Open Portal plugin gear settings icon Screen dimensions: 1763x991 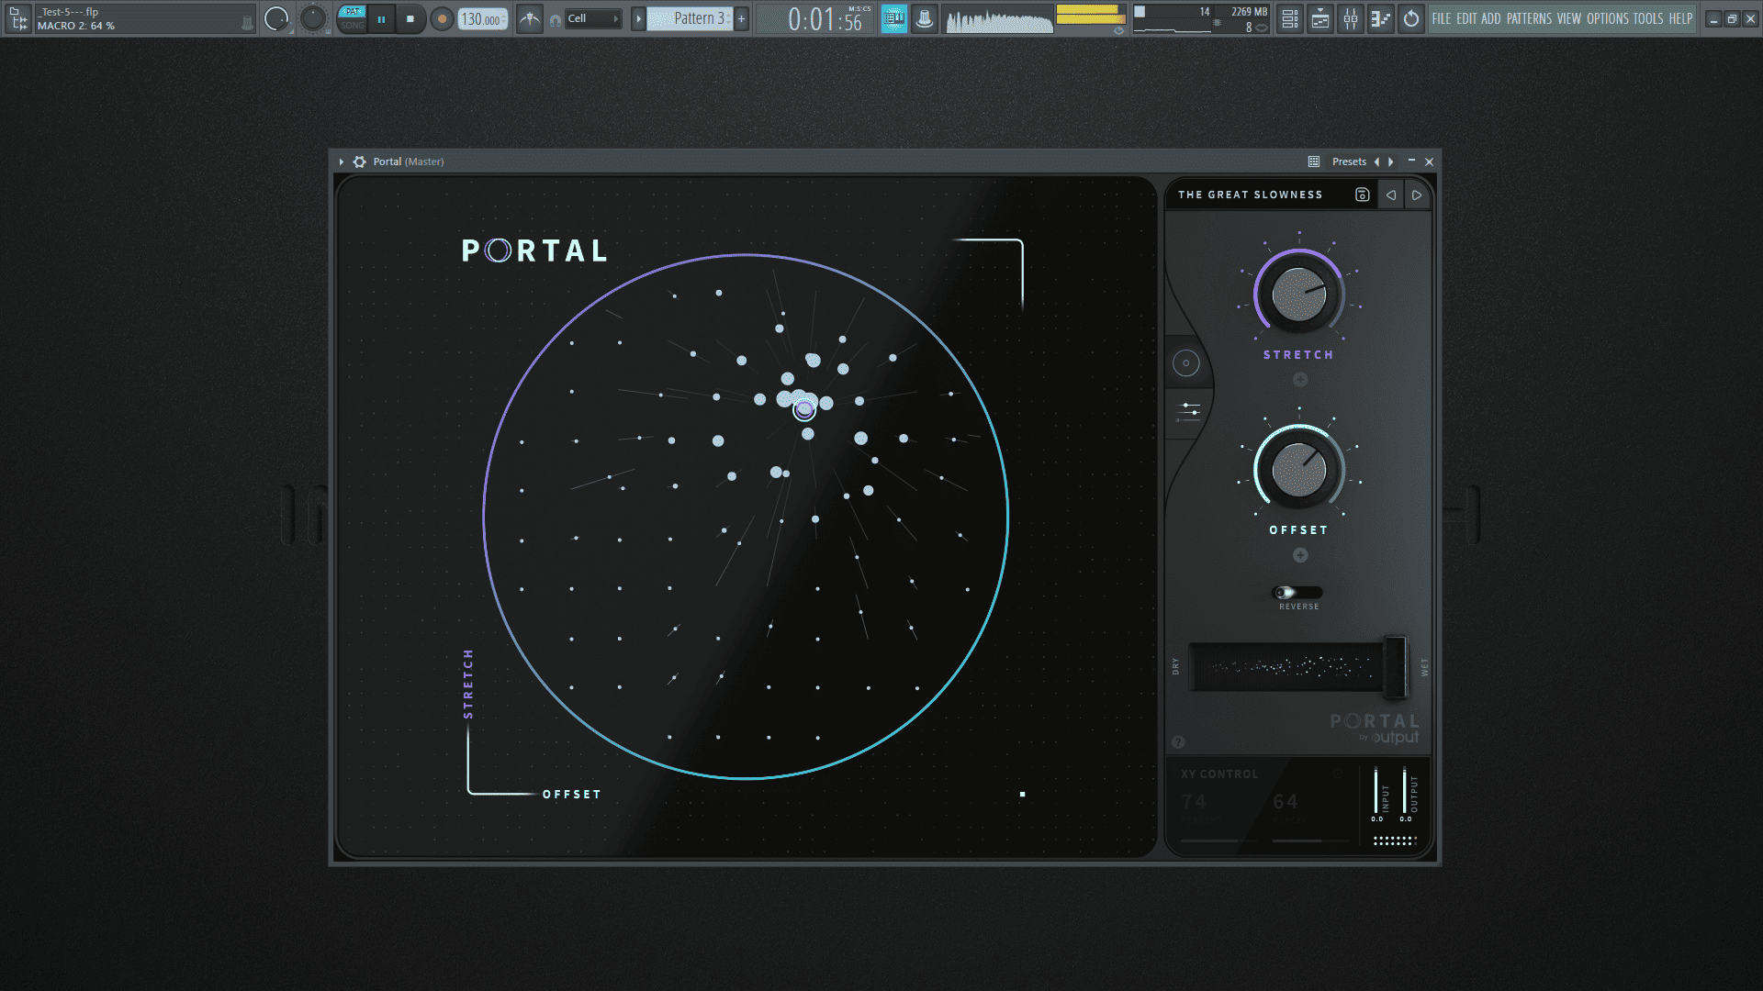360,161
